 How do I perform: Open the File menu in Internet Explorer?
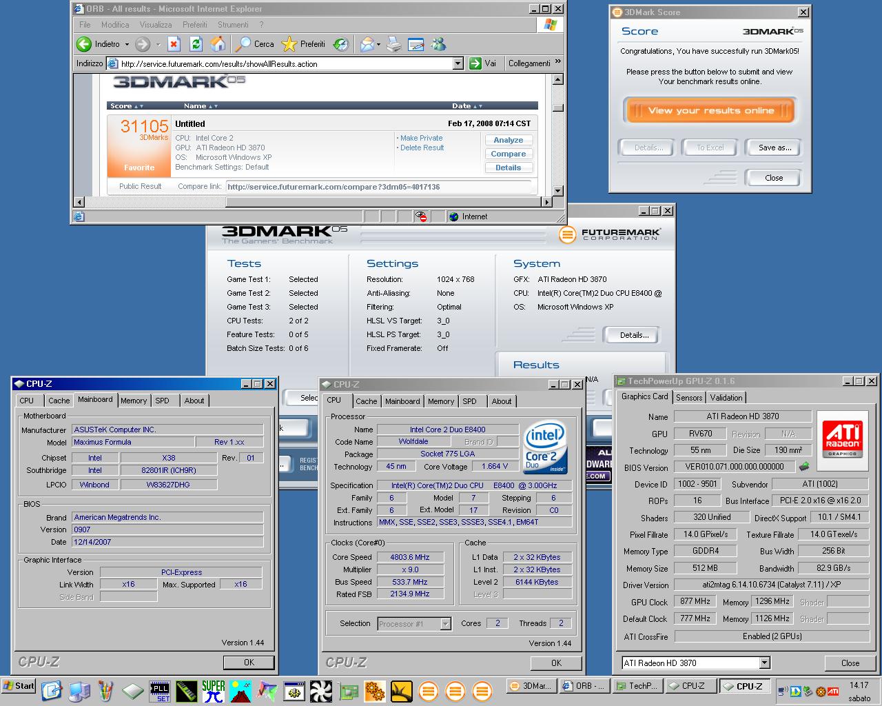(x=85, y=25)
